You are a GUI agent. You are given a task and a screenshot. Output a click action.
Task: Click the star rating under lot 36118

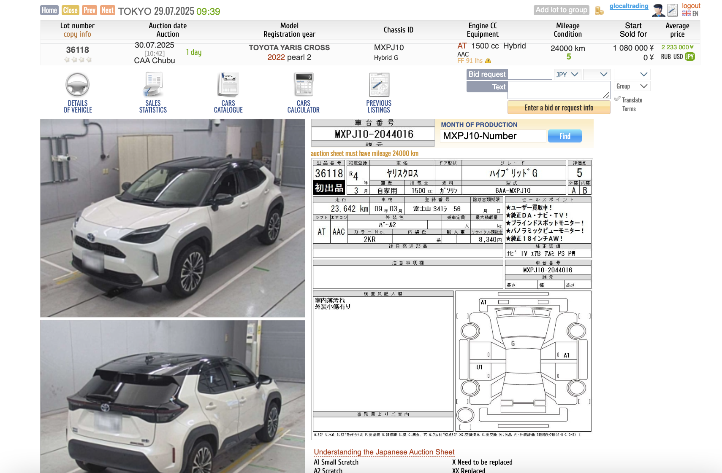(x=78, y=59)
